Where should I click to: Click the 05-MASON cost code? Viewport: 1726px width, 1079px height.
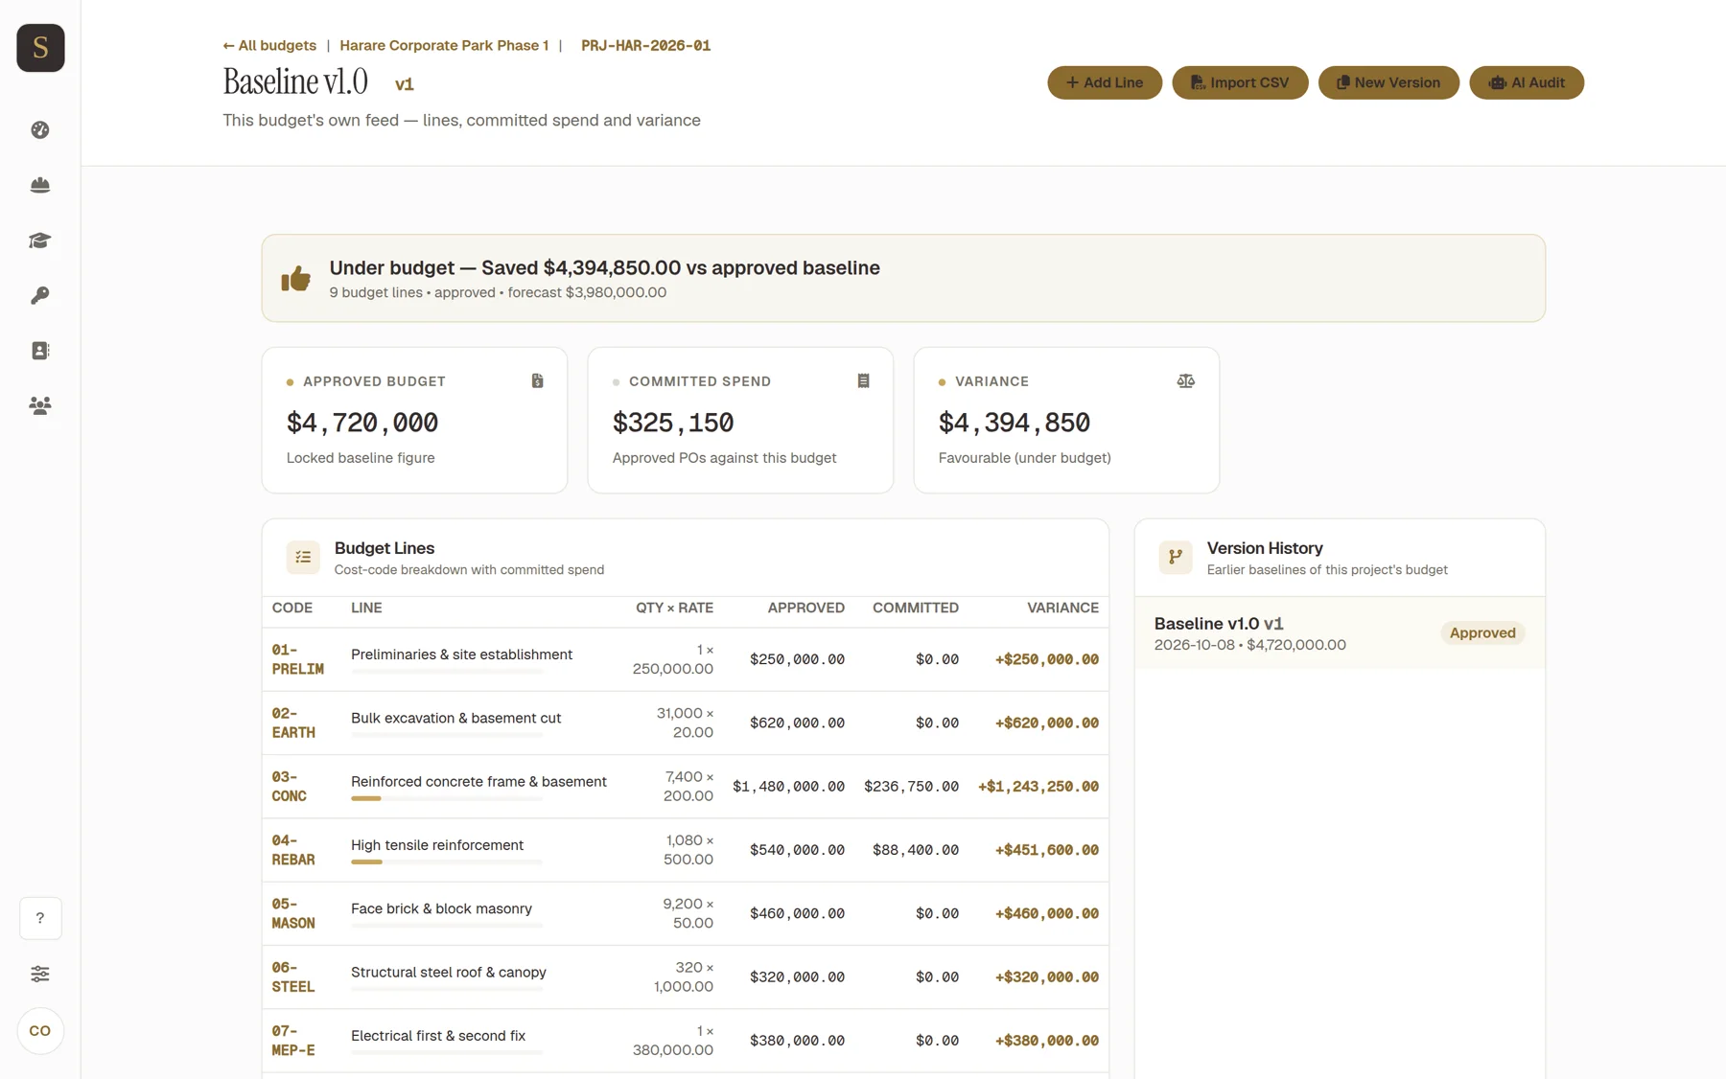point(293,913)
